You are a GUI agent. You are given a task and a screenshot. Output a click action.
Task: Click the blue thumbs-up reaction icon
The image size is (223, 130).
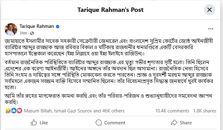coord(14,111)
